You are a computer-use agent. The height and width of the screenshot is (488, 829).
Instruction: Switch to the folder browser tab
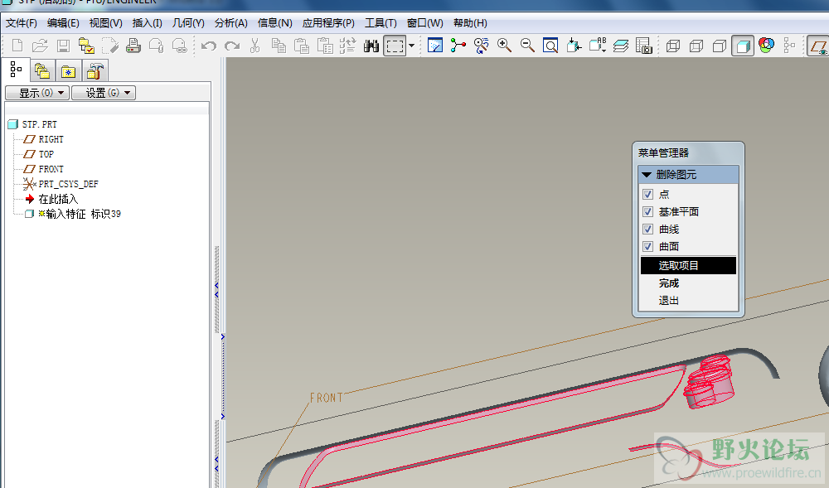coord(42,70)
